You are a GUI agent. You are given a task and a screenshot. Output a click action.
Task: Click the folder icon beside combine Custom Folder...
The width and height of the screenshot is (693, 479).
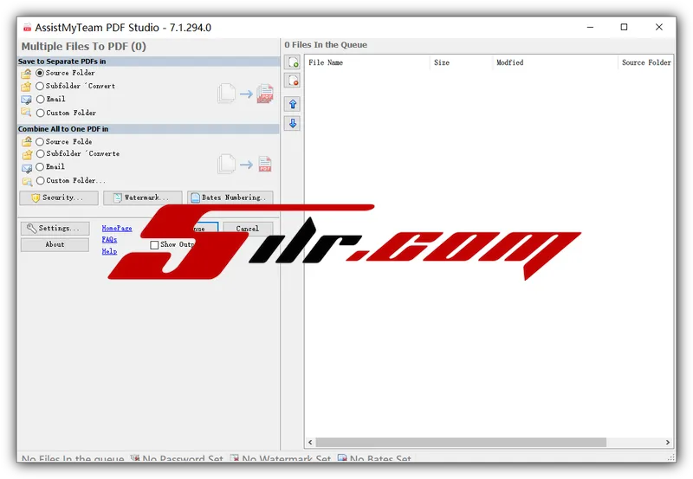click(27, 181)
